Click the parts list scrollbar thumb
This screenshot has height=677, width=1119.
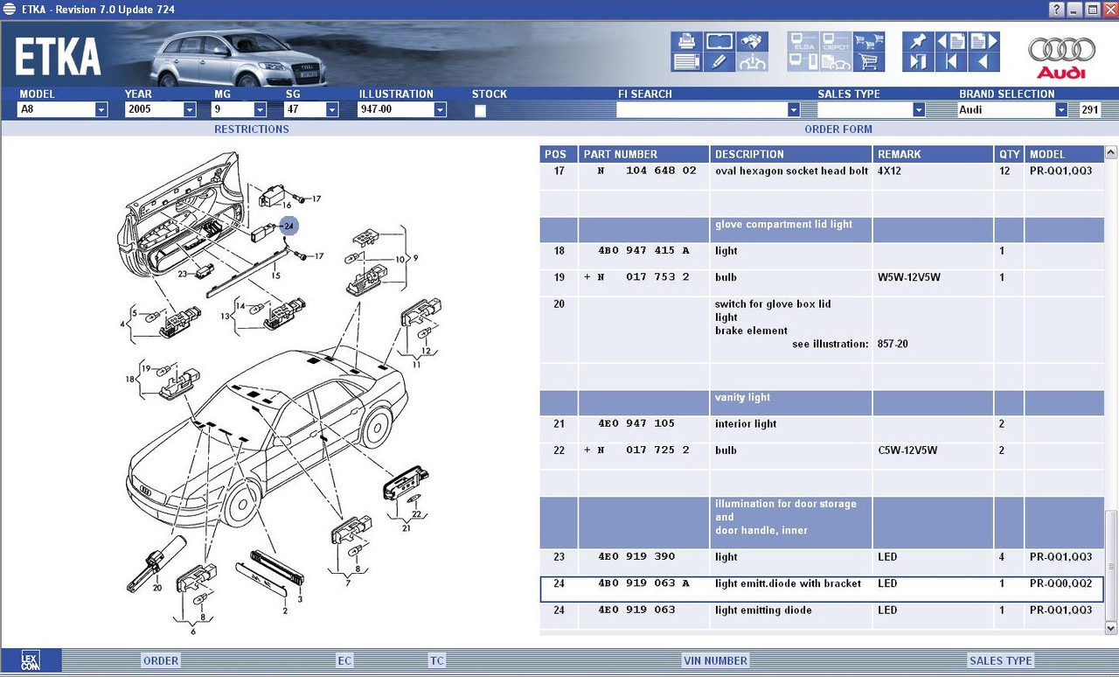pos(1111,564)
